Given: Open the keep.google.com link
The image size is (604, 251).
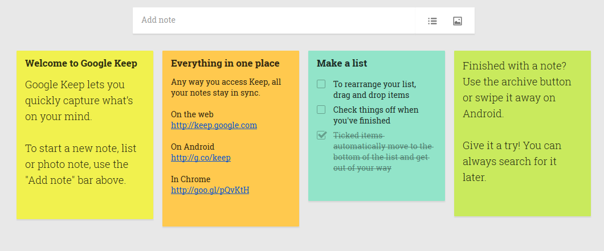Looking at the screenshot, I should tap(214, 125).
